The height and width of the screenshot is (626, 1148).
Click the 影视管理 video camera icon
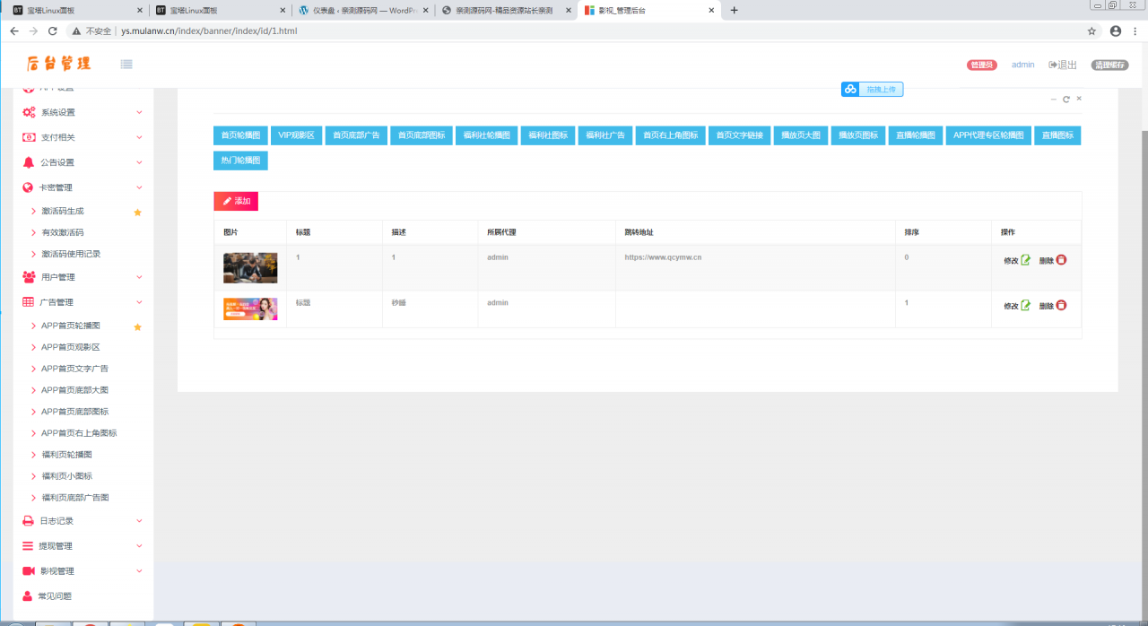click(x=29, y=571)
